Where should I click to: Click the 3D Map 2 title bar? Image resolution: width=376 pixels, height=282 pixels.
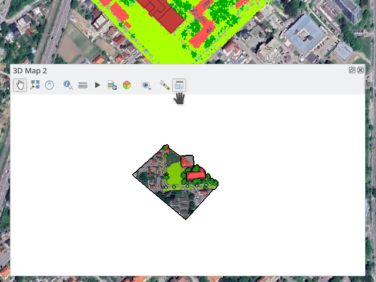pyautogui.click(x=176, y=70)
